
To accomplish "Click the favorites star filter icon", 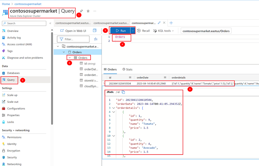I will (x=96, y=39).
